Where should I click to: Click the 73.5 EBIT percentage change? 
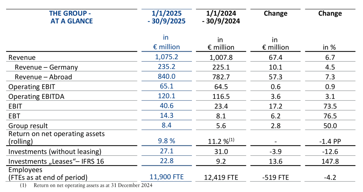[x=330, y=106]
